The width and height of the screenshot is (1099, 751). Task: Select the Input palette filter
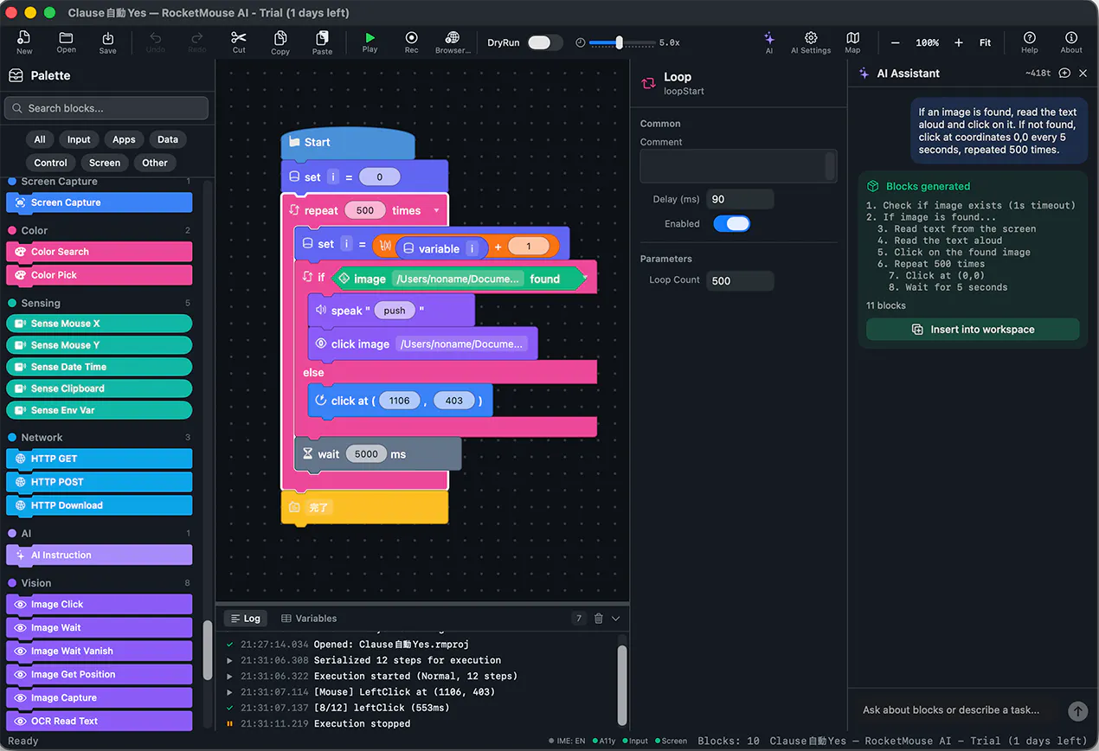pyautogui.click(x=79, y=139)
